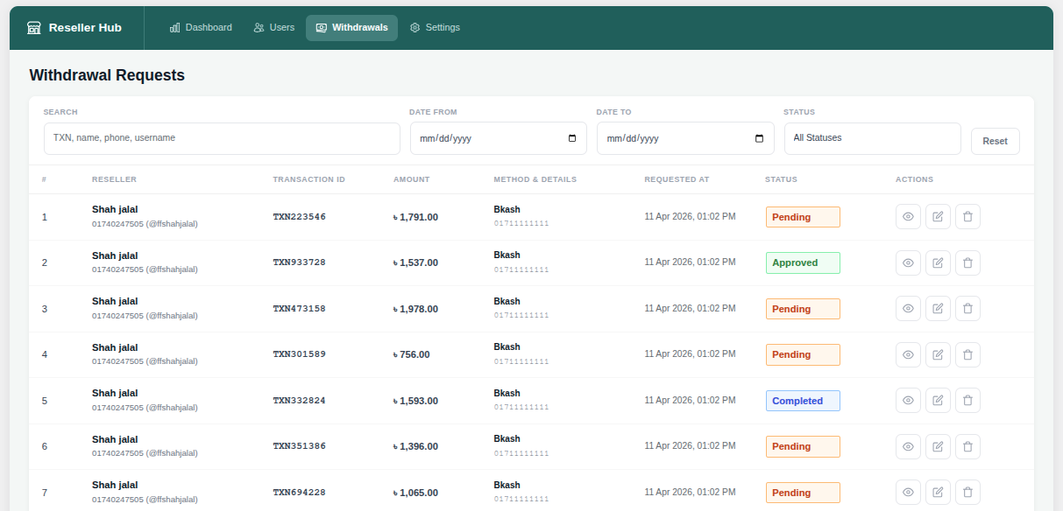View details of withdrawal TXN933728
Image resolution: width=1063 pixels, height=511 pixels.
[x=908, y=262]
